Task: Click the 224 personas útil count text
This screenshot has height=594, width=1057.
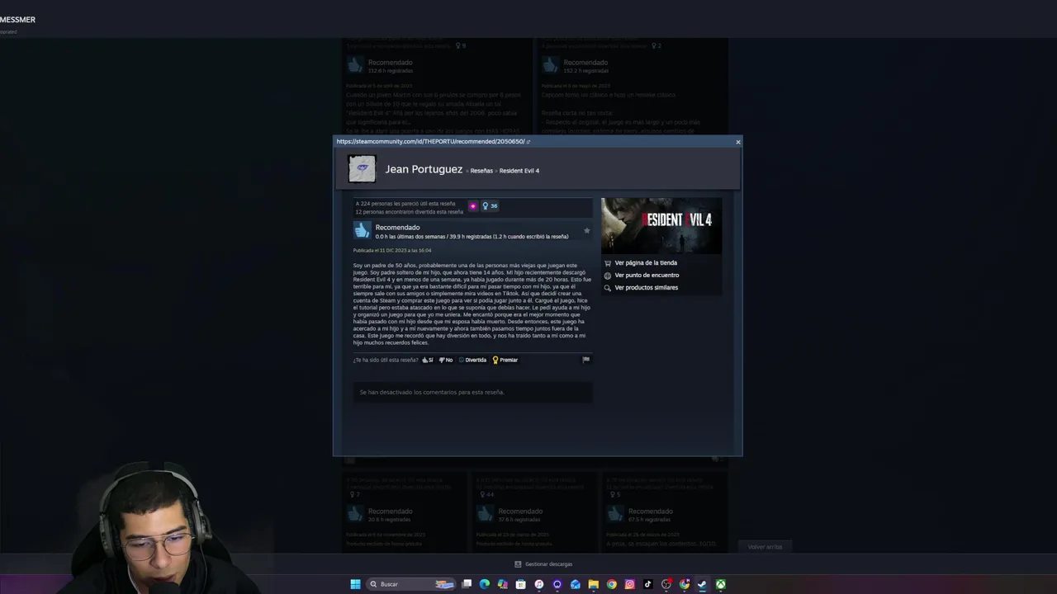Action: pos(405,204)
